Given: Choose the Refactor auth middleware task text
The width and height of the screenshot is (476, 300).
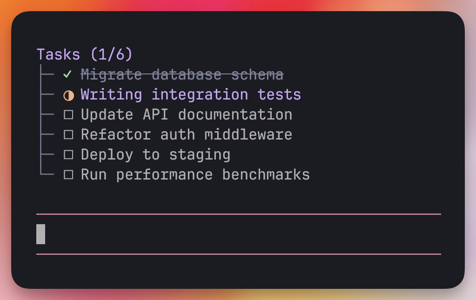Looking at the screenshot, I should coord(186,135).
